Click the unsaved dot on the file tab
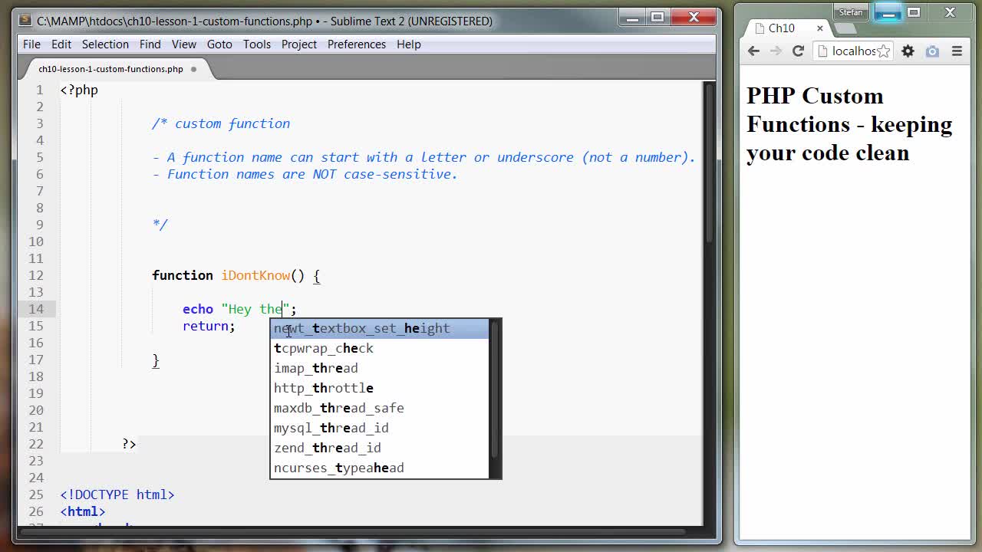The image size is (982, 552). tap(193, 69)
